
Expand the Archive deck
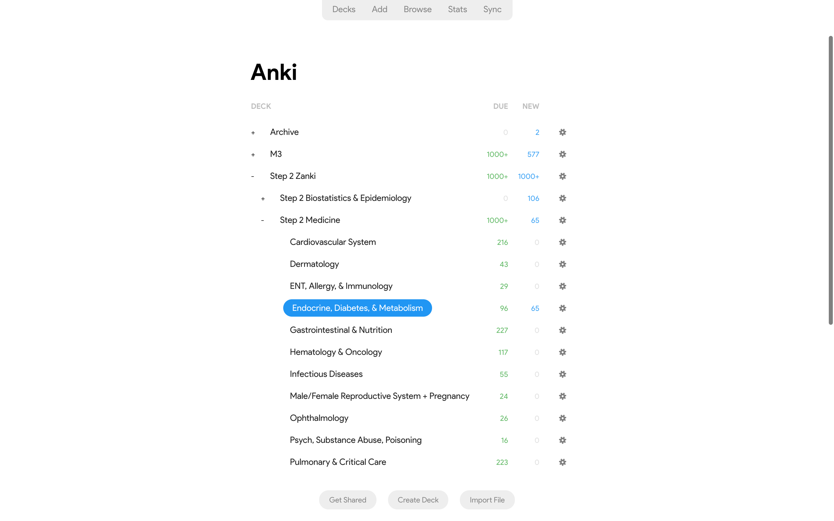coord(253,133)
